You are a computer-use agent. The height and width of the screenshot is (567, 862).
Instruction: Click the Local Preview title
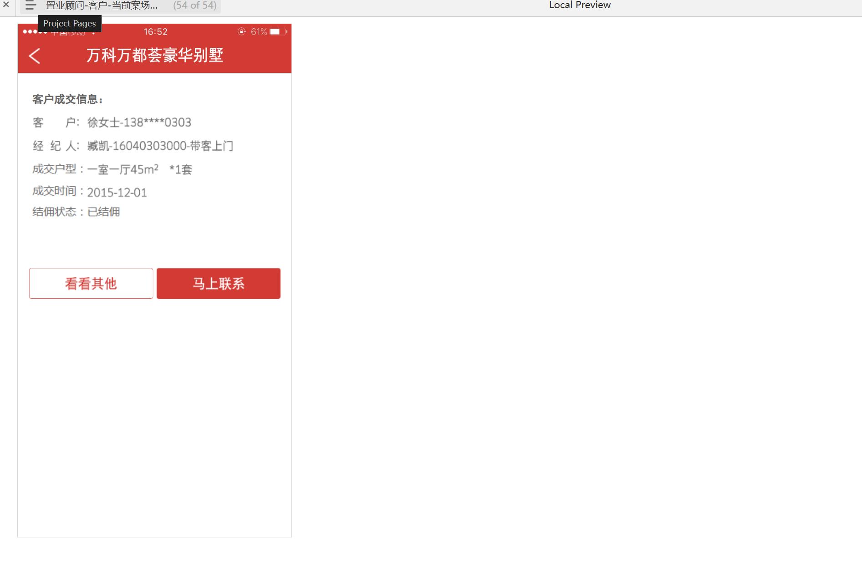(580, 5)
